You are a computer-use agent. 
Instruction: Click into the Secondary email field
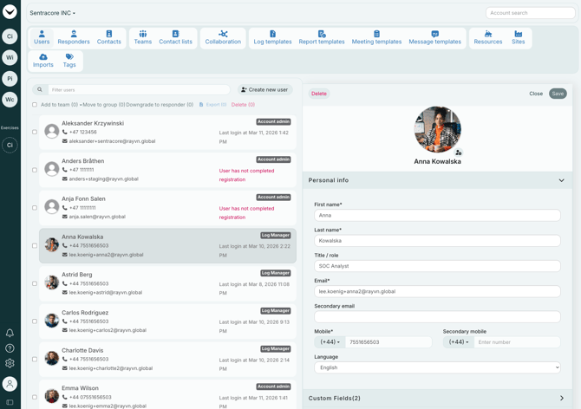[437, 317]
